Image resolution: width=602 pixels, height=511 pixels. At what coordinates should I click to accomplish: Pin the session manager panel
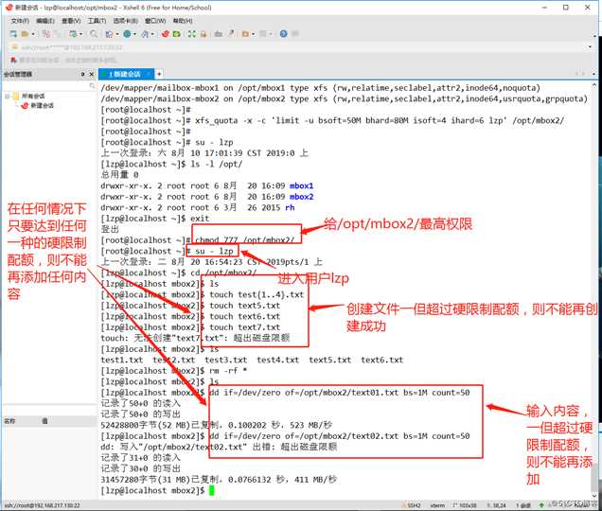click(82, 74)
